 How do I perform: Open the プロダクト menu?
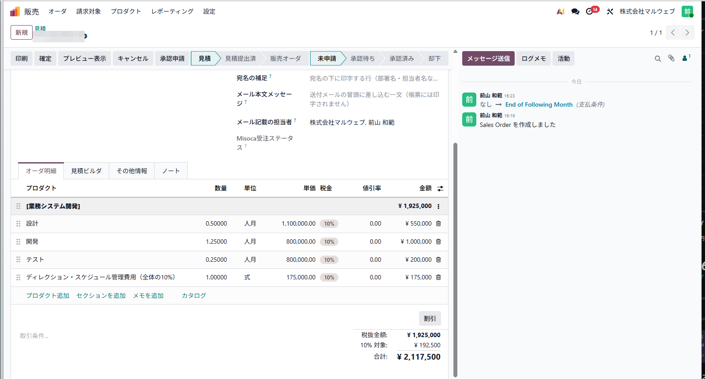(x=126, y=11)
